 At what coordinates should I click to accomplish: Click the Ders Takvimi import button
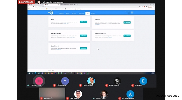click(x=83, y=48)
